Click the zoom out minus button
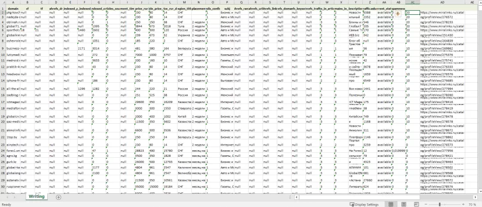The width and height of the screenshot is (482, 207). pyautogui.click(x=426, y=204)
